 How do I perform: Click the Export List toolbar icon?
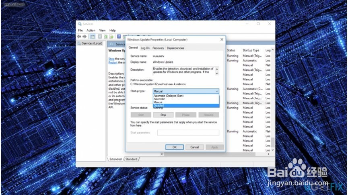pos(111,36)
